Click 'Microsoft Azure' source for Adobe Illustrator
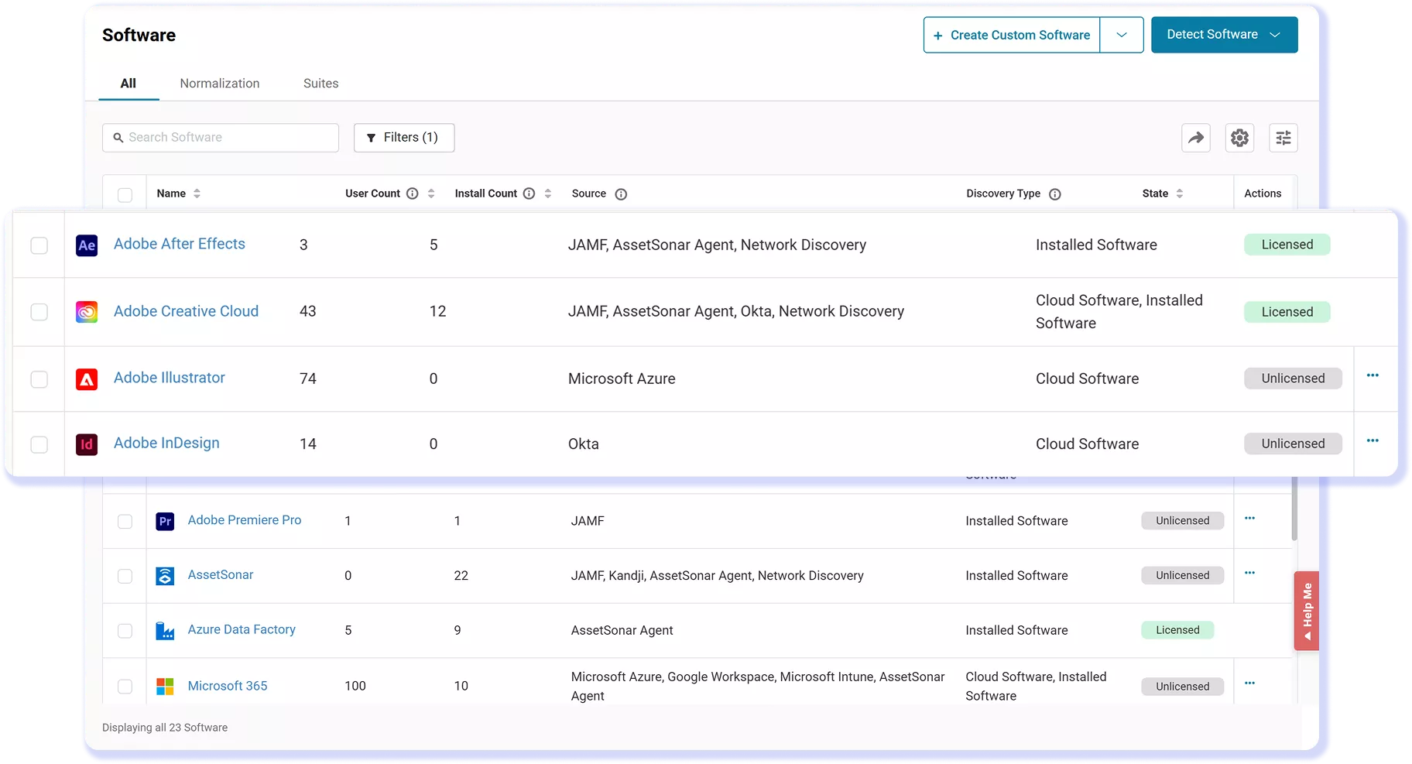The height and width of the screenshot is (764, 1412). [x=622, y=379]
